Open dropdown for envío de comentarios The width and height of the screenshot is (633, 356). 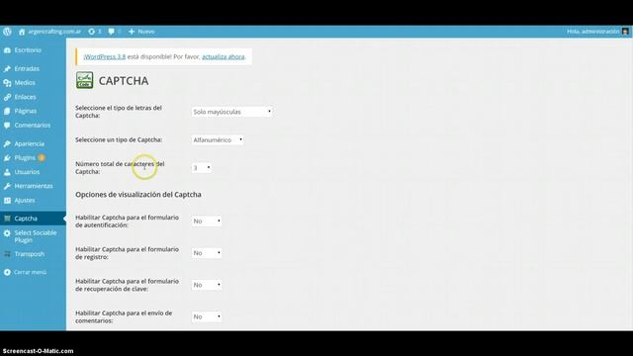pyautogui.click(x=207, y=316)
